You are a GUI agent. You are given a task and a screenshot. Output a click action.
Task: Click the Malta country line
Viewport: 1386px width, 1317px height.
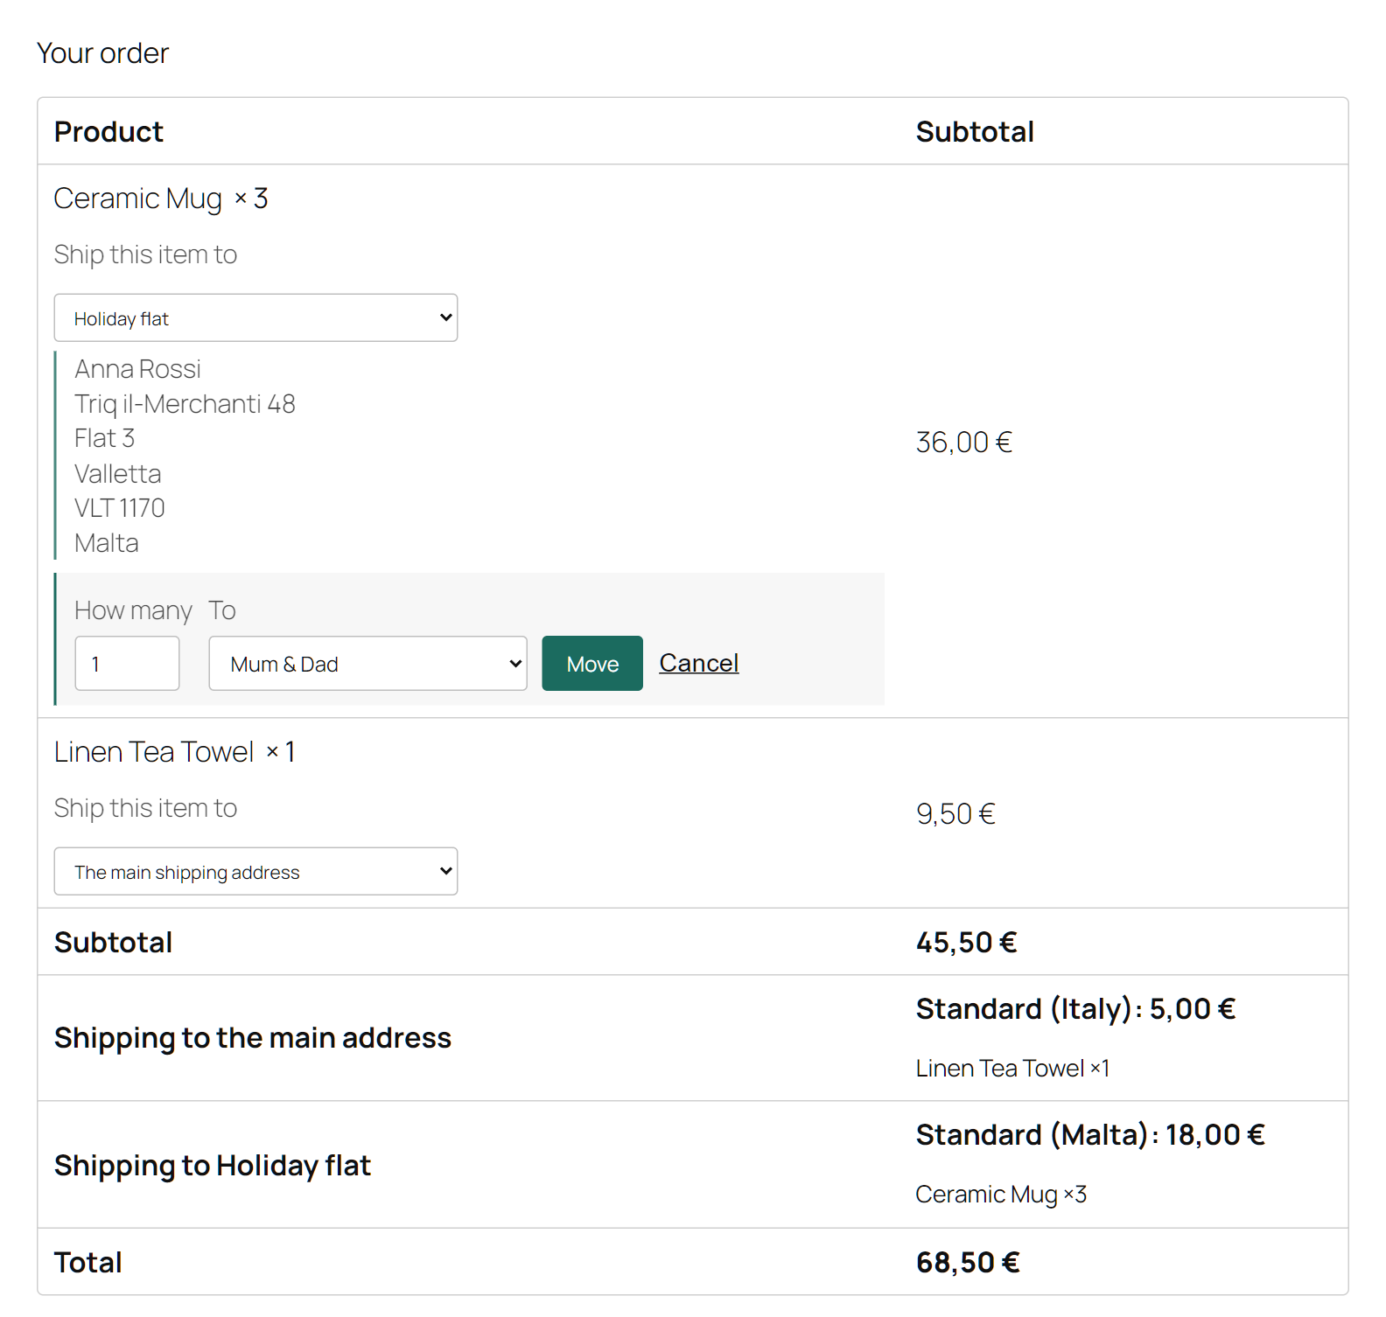pos(107,543)
